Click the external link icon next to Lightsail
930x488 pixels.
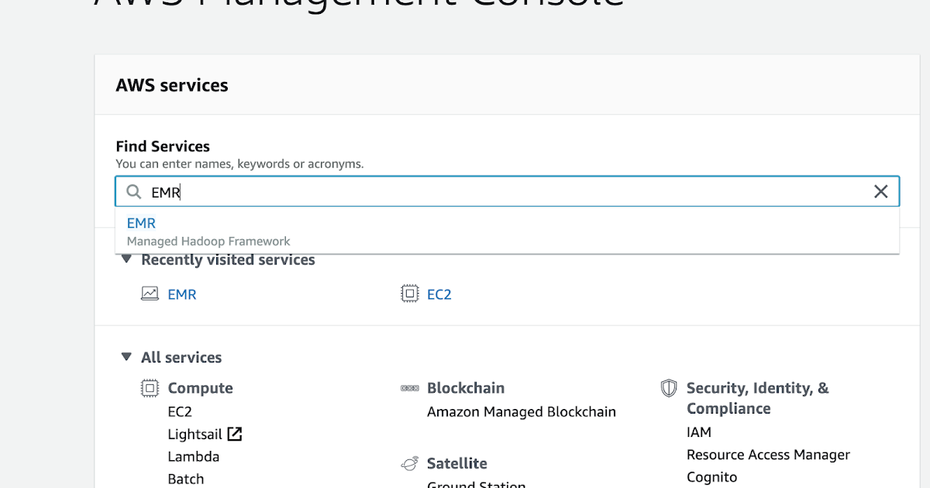pos(234,434)
